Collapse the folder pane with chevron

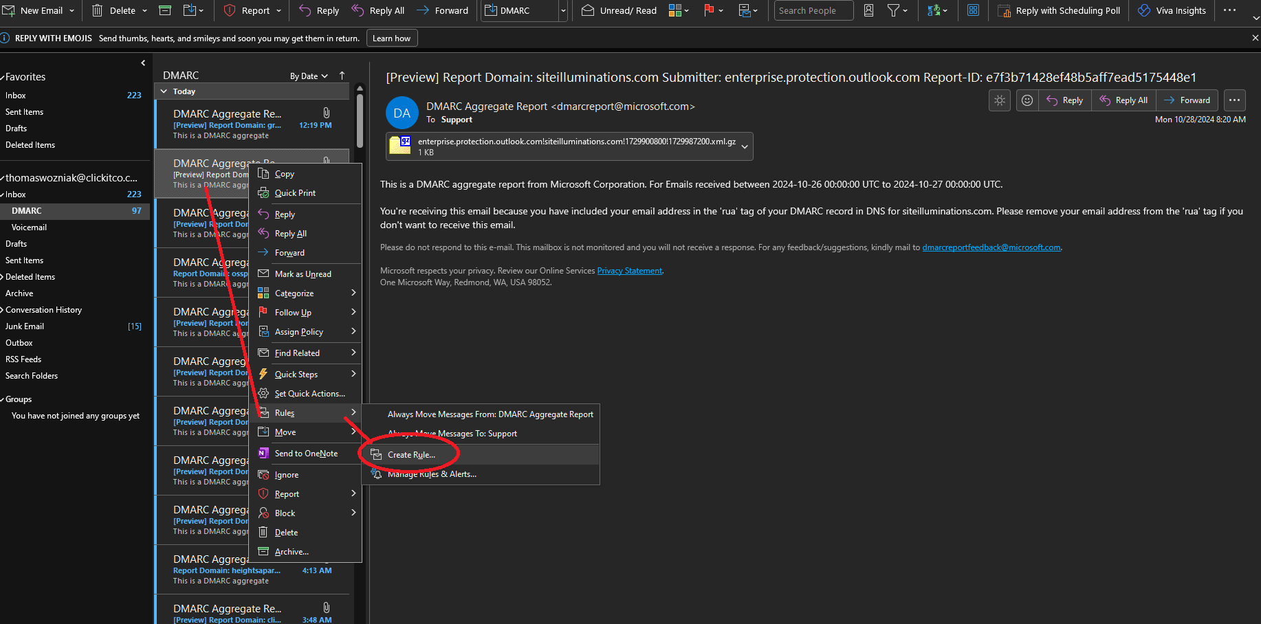[143, 63]
